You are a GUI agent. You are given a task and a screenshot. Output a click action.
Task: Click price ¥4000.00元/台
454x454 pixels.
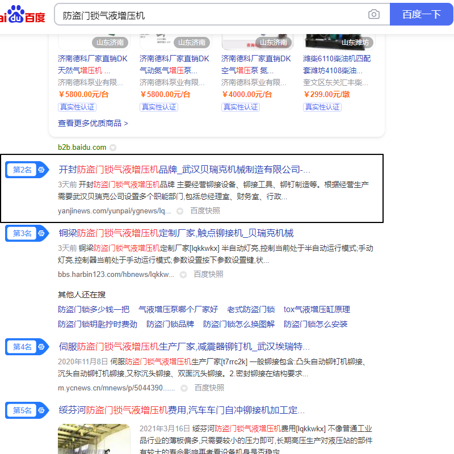click(247, 94)
